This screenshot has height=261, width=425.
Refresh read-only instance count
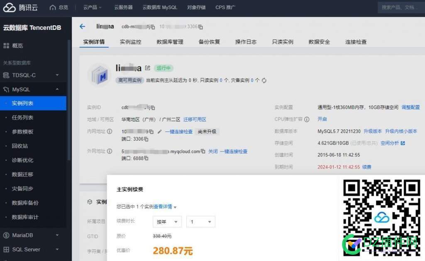pyautogui.click(x=264, y=80)
